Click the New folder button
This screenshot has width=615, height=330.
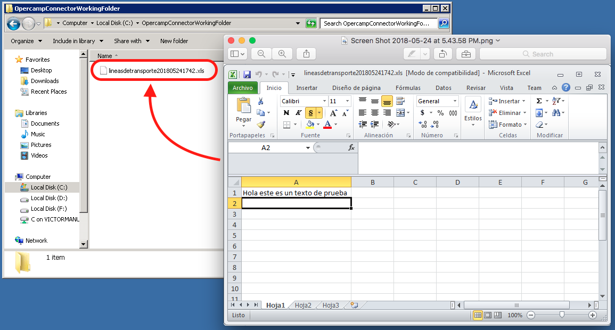tap(174, 41)
